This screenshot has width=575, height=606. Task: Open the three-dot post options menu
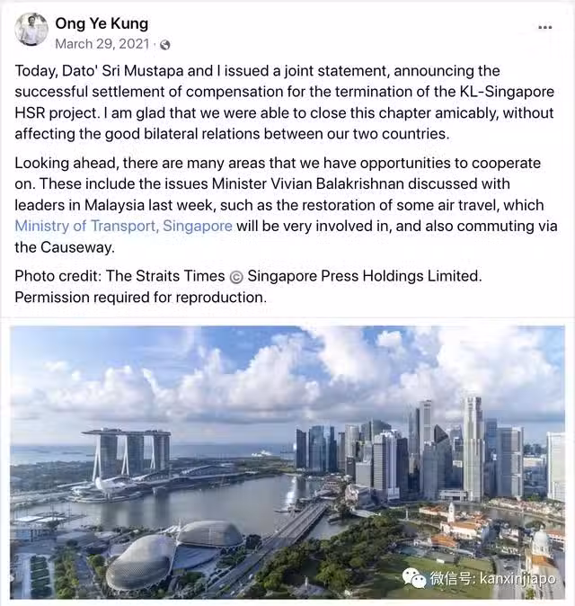click(544, 27)
